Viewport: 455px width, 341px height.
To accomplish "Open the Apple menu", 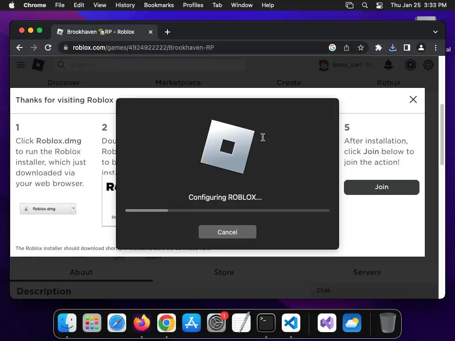I will point(12,5).
